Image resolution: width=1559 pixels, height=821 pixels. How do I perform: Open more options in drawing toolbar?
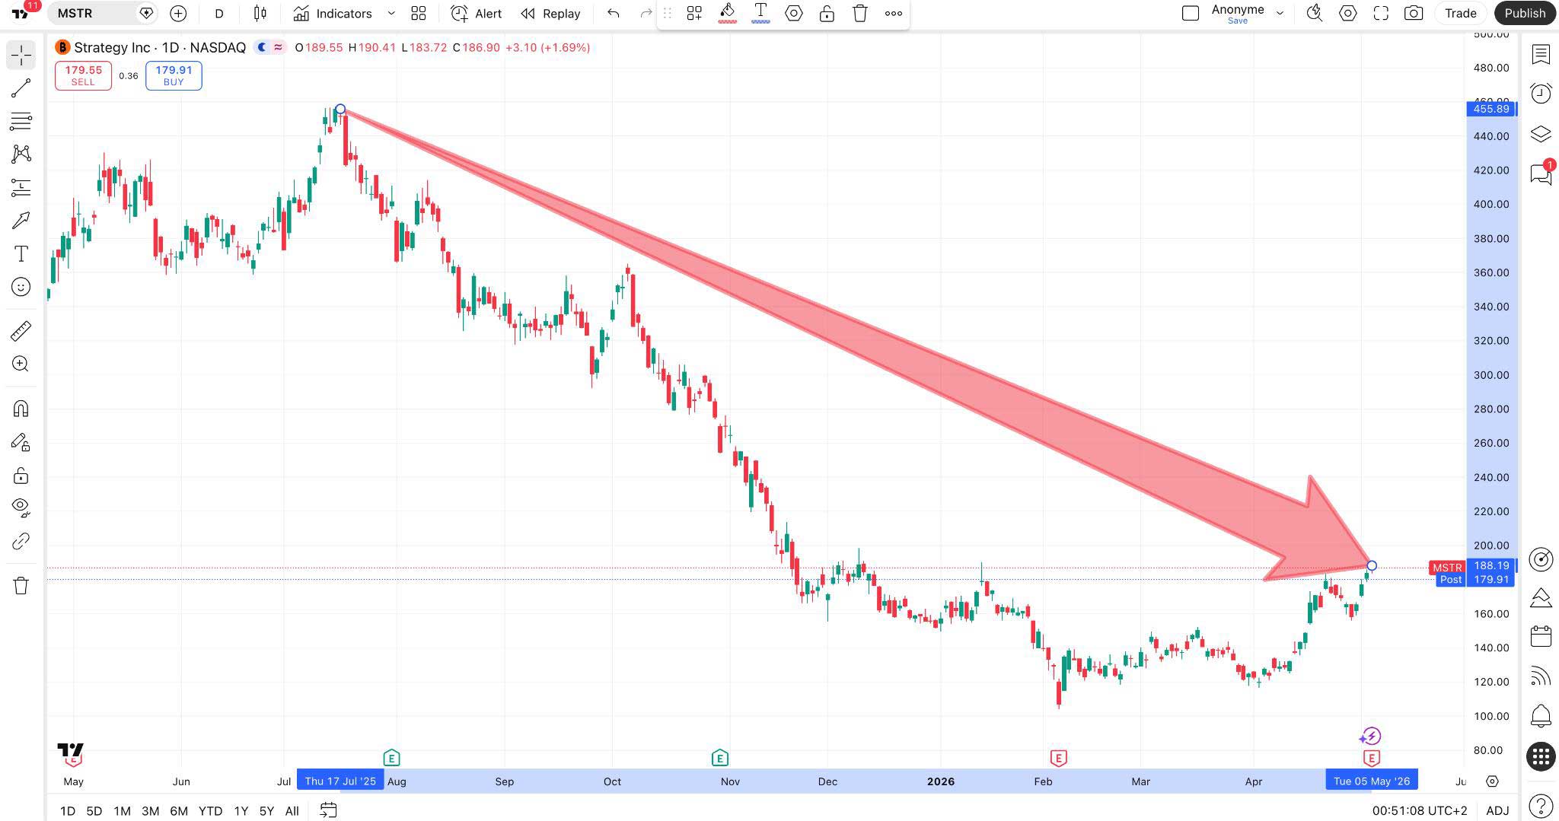click(x=894, y=13)
